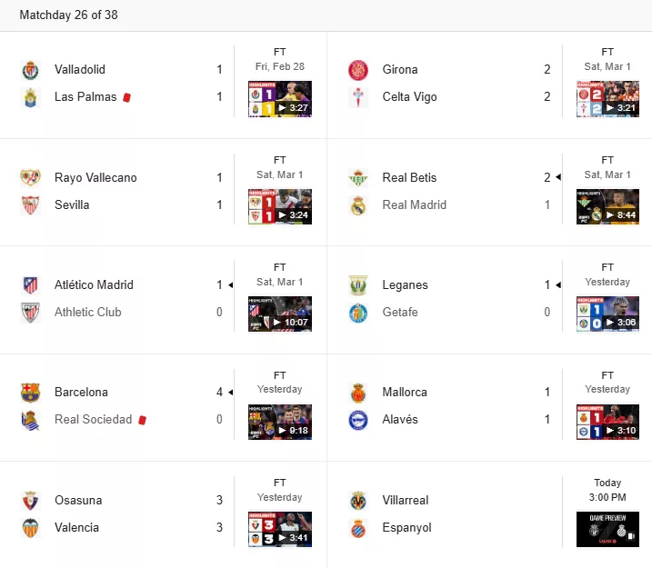Image resolution: width=652 pixels, height=568 pixels.
Task: Click the Real Madrid club crest
Action: [358, 205]
